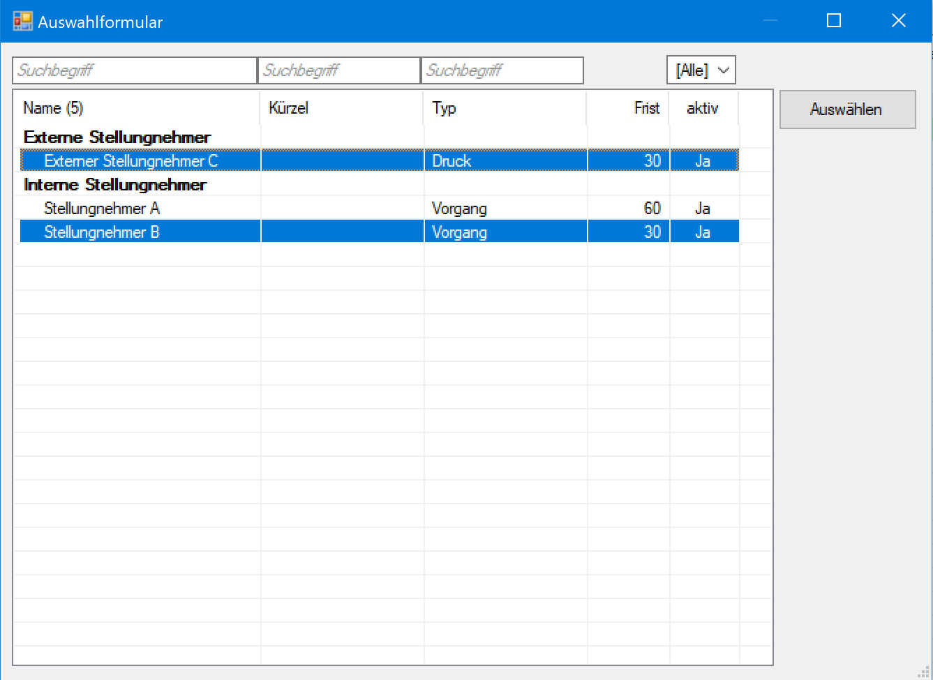Viewport: 933px width, 680px height.
Task: Sort list by Kürzel column header
Action: pos(341,108)
